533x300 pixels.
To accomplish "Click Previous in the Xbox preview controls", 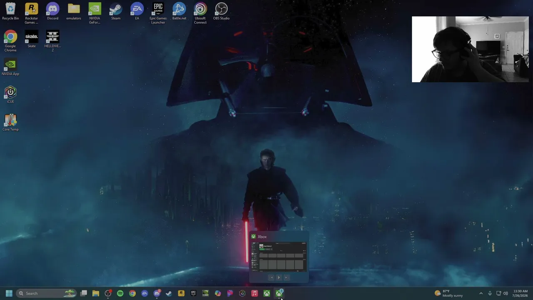I will 271,277.
